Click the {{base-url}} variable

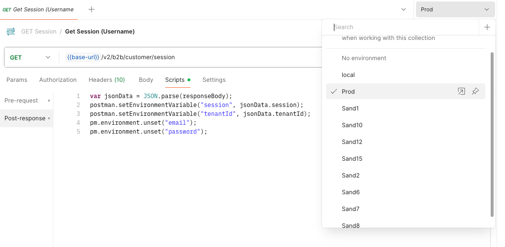coord(83,57)
